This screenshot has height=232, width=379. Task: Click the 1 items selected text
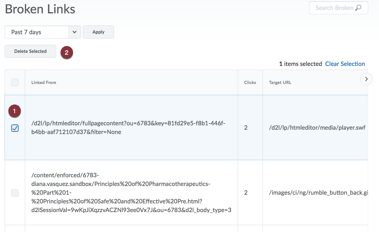(x=300, y=64)
